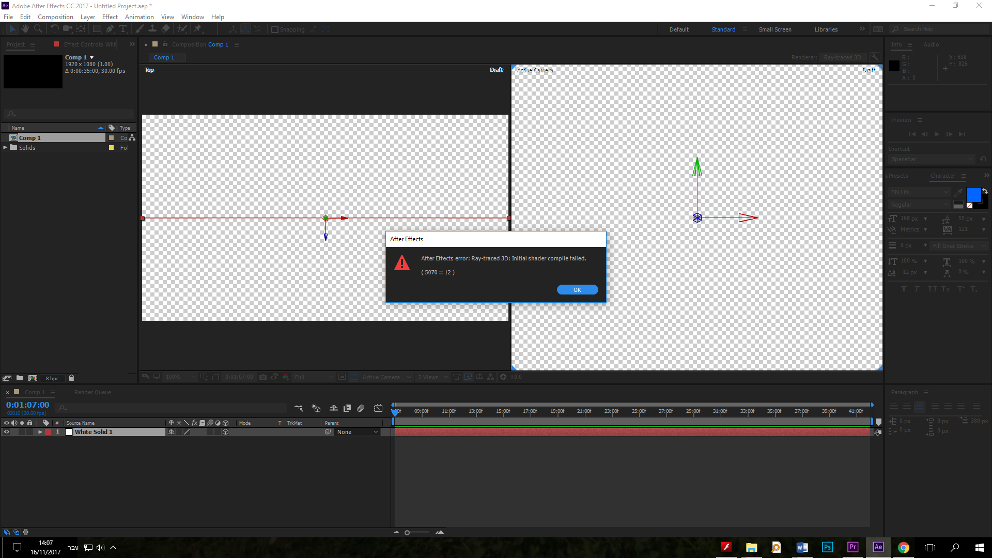The height and width of the screenshot is (558, 992).
Task: Toggle 3D layer switch for White Solid 1
Action: (225, 432)
